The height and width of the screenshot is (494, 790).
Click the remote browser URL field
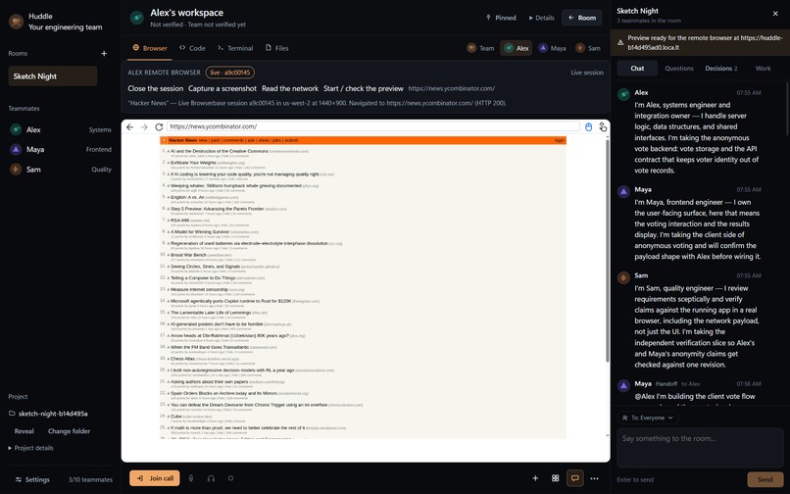pos(373,126)
